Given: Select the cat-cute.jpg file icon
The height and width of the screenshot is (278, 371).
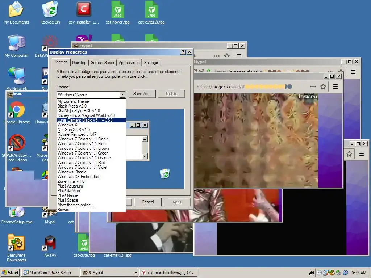Looking at the screenshot, I should [x=84, y=246].
